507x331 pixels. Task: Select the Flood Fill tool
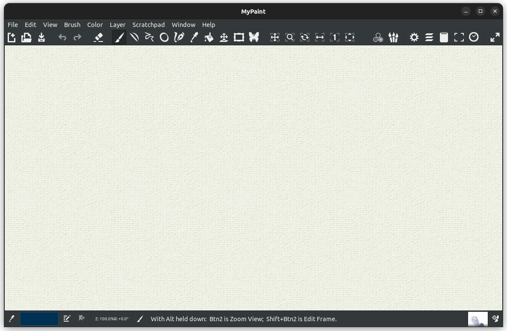pos(209,37)
